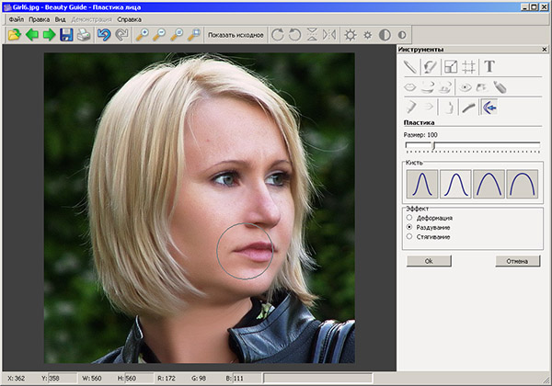
Task: Click the blue undo arrow icon
Action: tap(104, 36)
